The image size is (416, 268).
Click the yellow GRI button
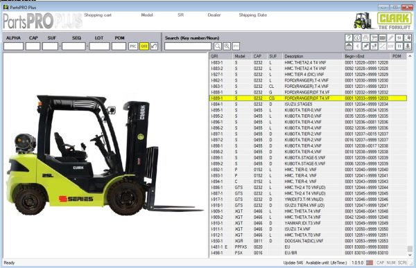pos(144,46)
